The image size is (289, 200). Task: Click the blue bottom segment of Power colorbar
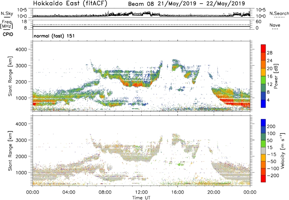263,104
